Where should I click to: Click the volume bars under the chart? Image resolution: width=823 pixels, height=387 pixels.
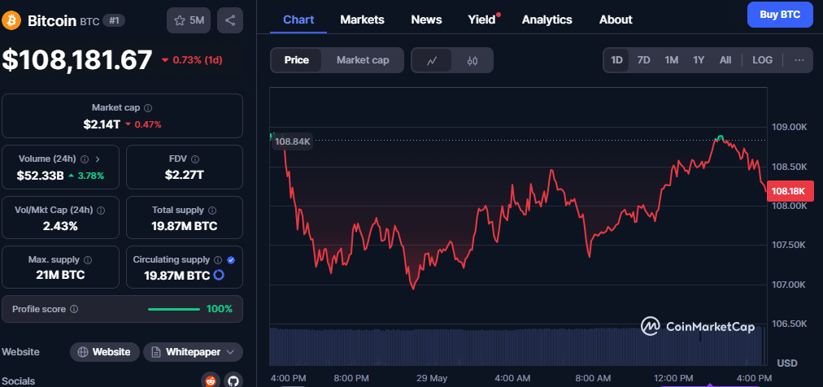point(516,346)
